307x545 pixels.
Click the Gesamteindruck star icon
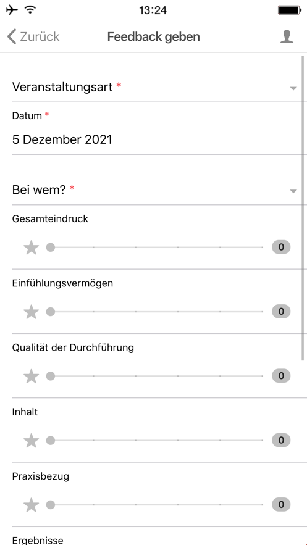click(x=31, y=248)
